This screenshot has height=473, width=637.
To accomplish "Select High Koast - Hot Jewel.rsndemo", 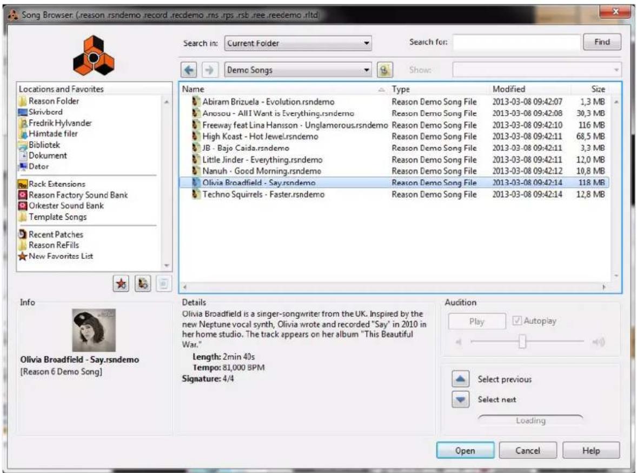I will pyautogui.click(x=261, y=136).
